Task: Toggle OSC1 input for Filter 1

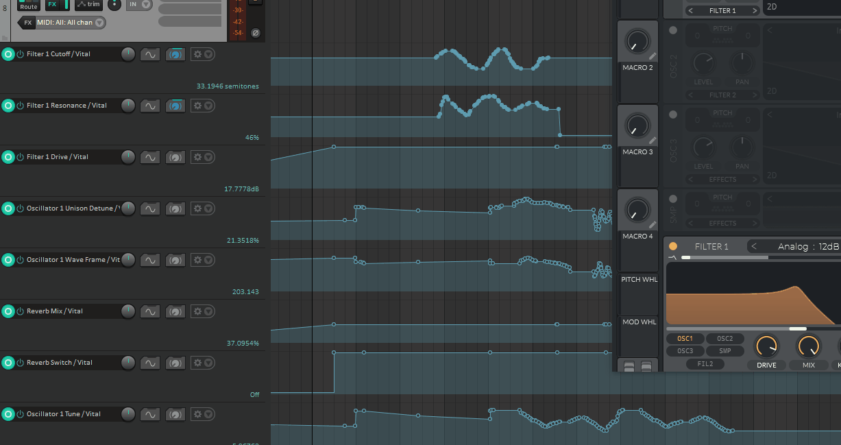Action: pyautogui.click(x=685, y=339)
